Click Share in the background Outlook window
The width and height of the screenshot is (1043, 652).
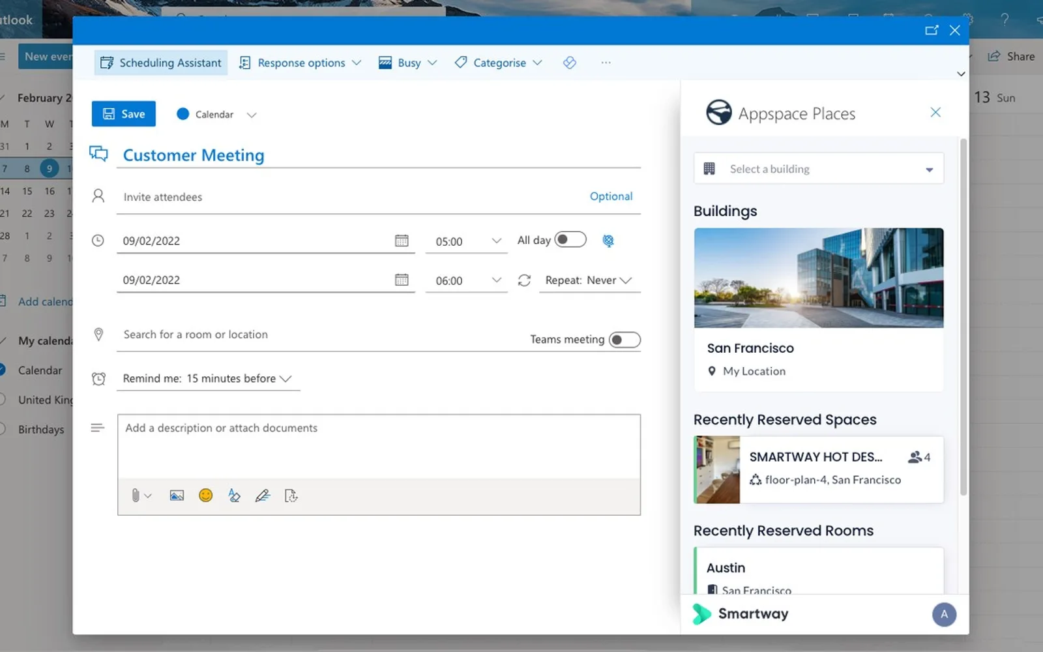(1012, 57)
